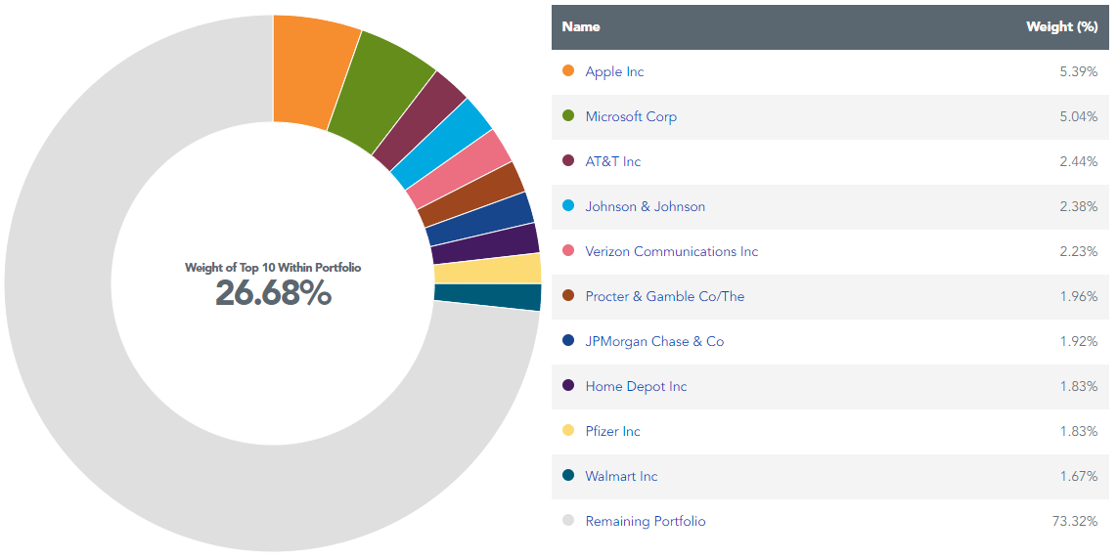Select the orange Apple donut slice
This screenshot has height=559, width=1117.
point(312,71)
